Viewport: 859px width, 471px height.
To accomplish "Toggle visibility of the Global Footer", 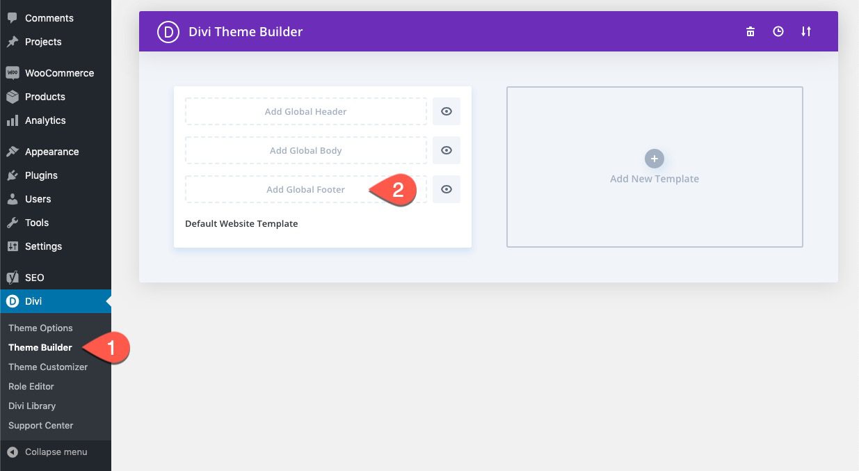I will click(446, 189).
